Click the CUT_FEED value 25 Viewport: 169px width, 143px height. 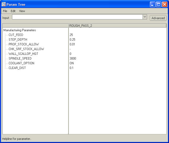click(x=71, y=35)
